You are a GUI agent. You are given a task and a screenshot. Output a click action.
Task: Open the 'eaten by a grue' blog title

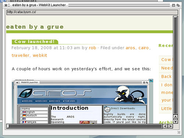(35, 27)
